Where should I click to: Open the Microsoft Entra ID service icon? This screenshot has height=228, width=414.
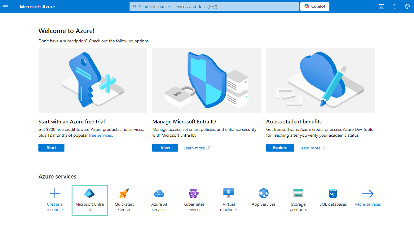[x=90, y=194]
